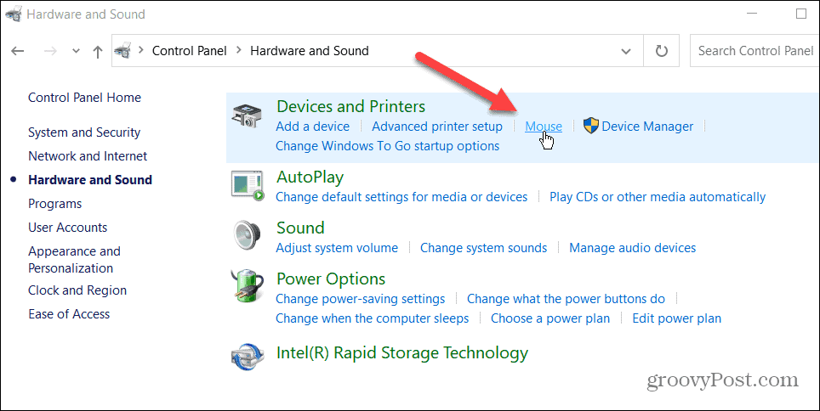
Task: Click Edit power plan
Action: [x=677, y=318]
